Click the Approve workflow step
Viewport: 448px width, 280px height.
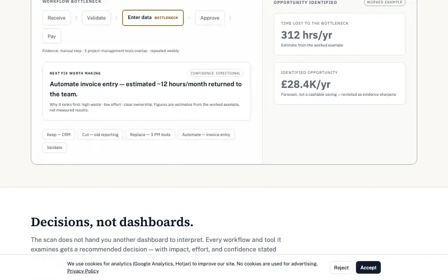209,18
